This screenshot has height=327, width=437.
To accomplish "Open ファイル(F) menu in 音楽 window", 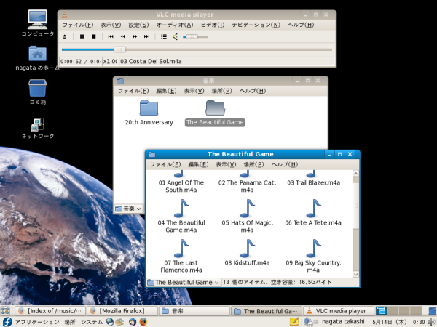I will 133,91.
